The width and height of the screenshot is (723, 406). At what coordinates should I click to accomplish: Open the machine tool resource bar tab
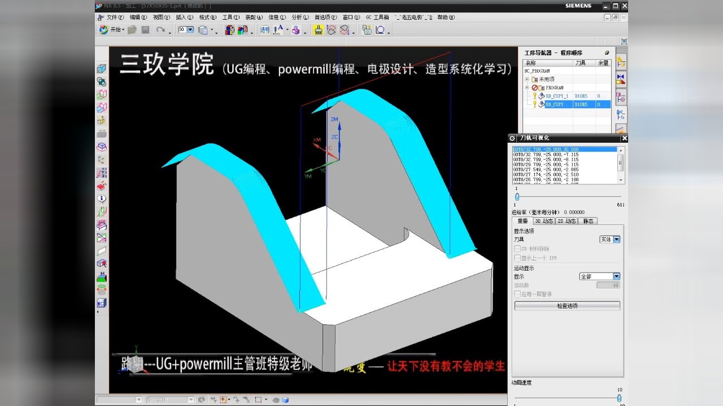tap(621, 97)
